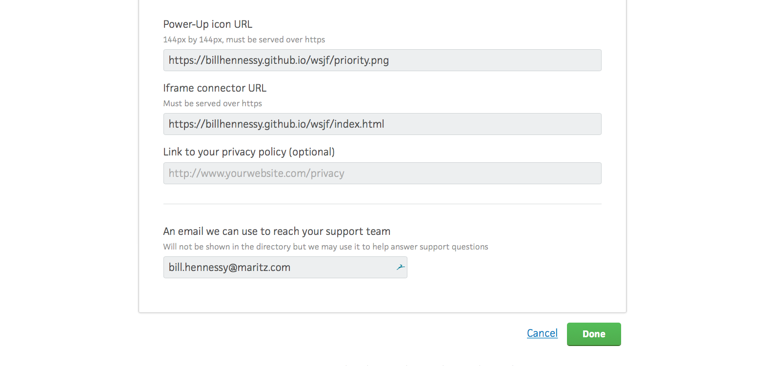Viewport: 767px width, 366px height.
Task: Click the Dashlane autofill icon in email field
Action: tap(401, 267)
